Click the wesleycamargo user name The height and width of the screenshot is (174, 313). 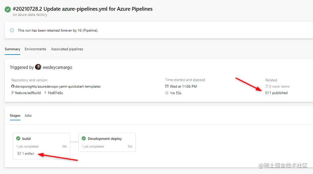coord(57,67)
